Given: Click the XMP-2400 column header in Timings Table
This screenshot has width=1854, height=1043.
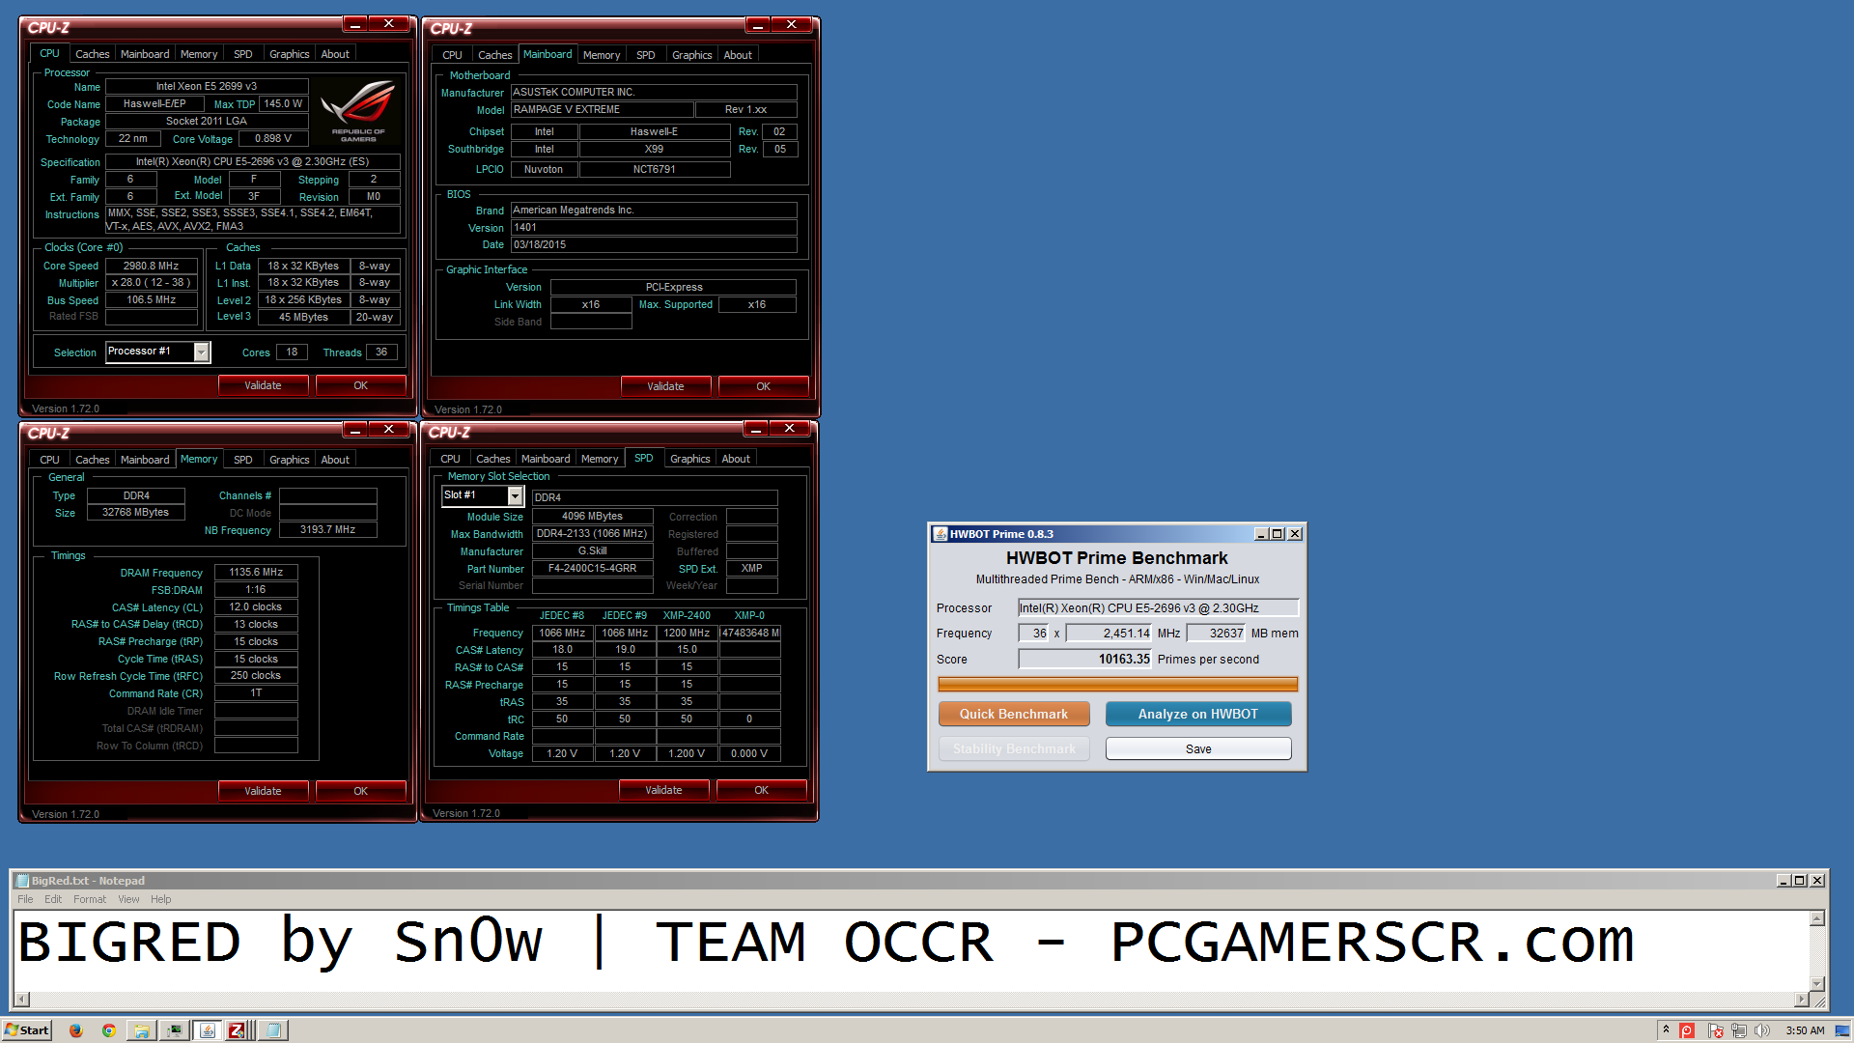Looking at the screenshot, I should (687, 615).
